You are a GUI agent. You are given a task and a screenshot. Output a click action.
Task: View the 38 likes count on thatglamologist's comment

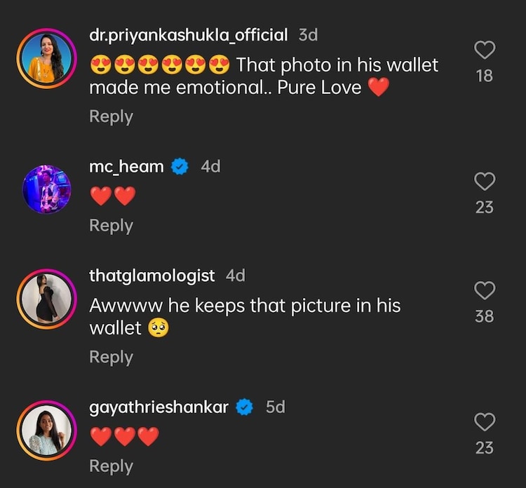485,316
